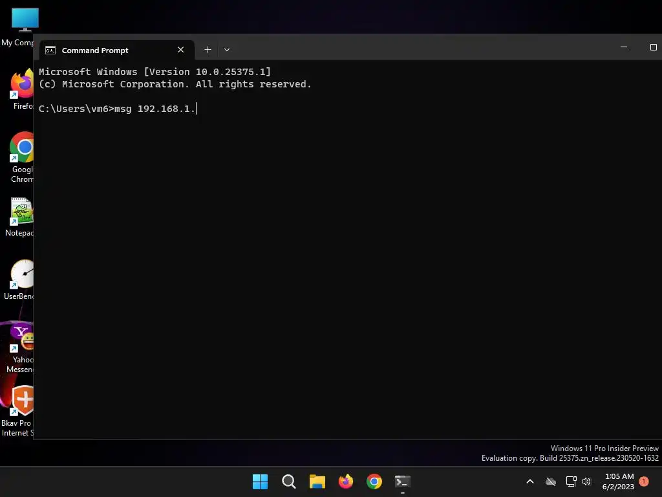662x497 pixels.
Task: Launch the Firefox desktop shortcut
Action: [x=22, y=89]
